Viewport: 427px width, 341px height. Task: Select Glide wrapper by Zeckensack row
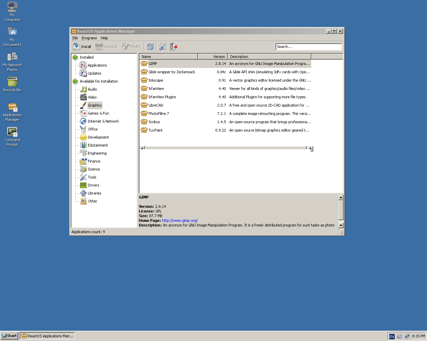click(x=226, y=72)
